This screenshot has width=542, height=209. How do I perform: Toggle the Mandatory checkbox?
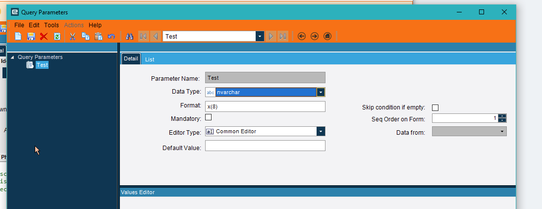(209, 117)
